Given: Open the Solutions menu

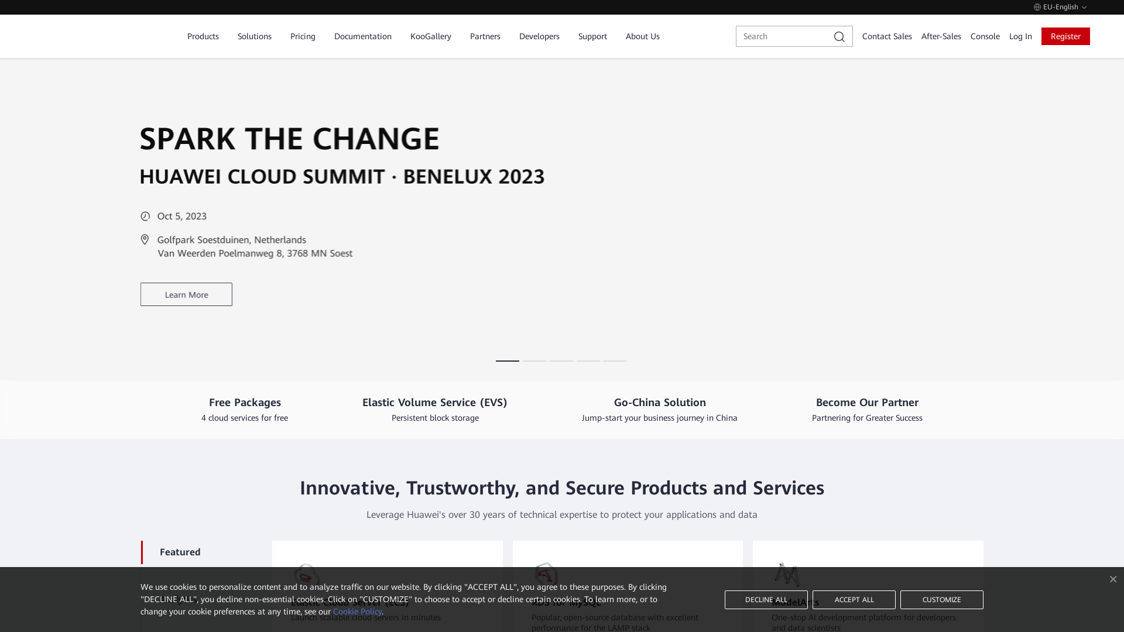Looking at the screenshot, I should [x=254, y=36].
